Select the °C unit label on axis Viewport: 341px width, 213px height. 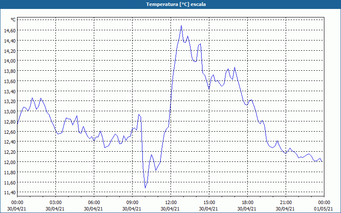tap(13, 20)
